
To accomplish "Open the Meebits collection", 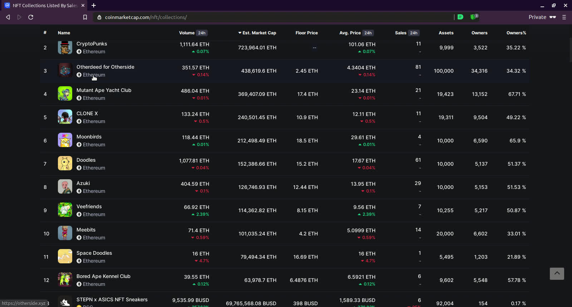I will 86,230.
